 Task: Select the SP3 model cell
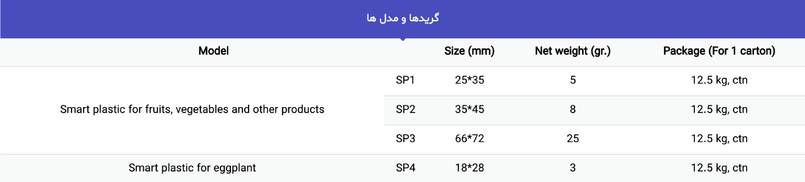click(x=406, y=138)
